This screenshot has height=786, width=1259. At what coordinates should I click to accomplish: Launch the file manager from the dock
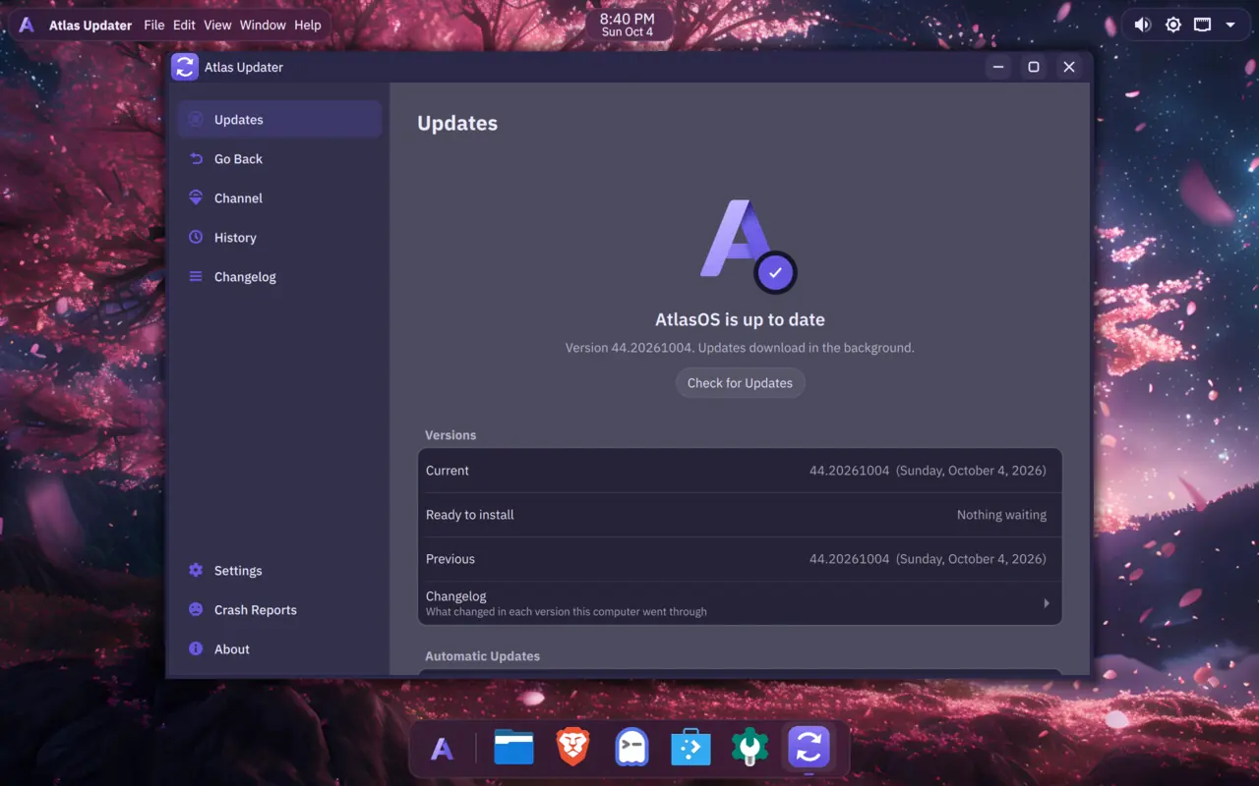[513, 748]
